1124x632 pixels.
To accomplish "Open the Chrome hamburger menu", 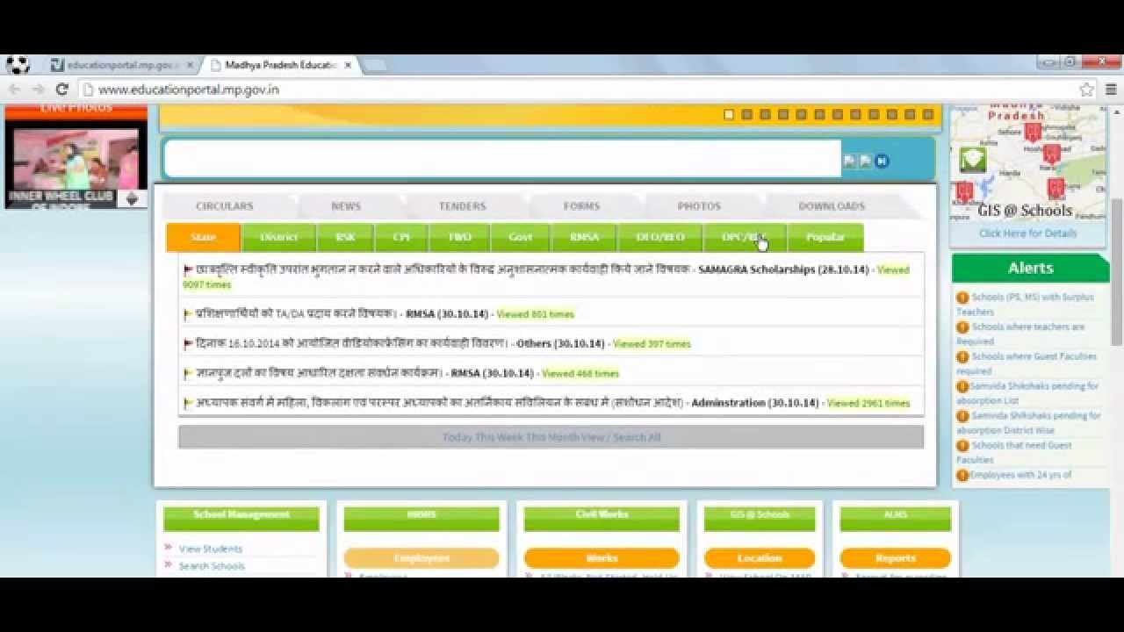I will click(x=1111, y=90).
